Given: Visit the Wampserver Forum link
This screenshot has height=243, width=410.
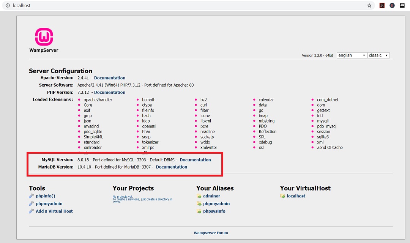Looking at the screenshot, I should coord(211,233).
